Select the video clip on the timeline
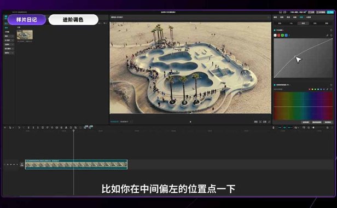Image resolution: width=337 pixels, height=208 pixels. 76,164
